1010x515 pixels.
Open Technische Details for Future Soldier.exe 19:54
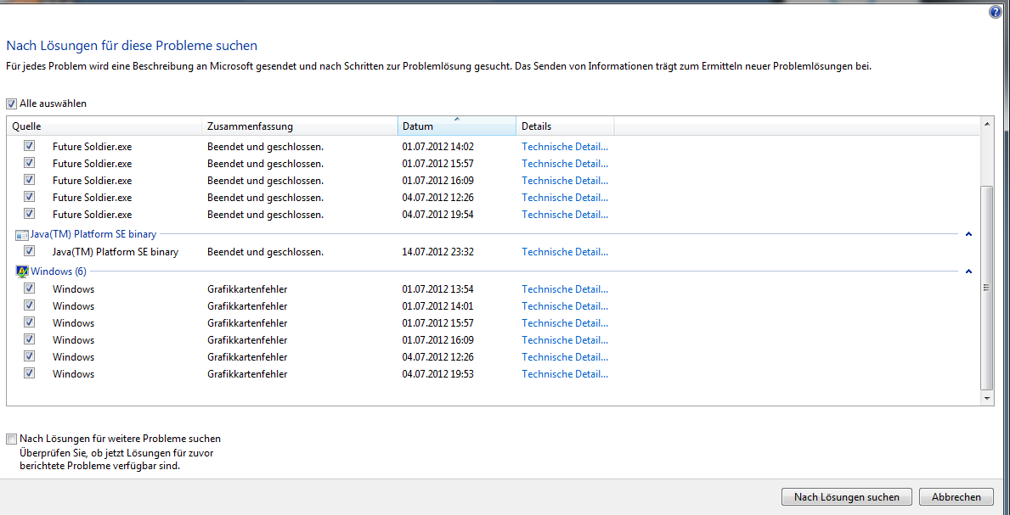[x=565, y=215]
